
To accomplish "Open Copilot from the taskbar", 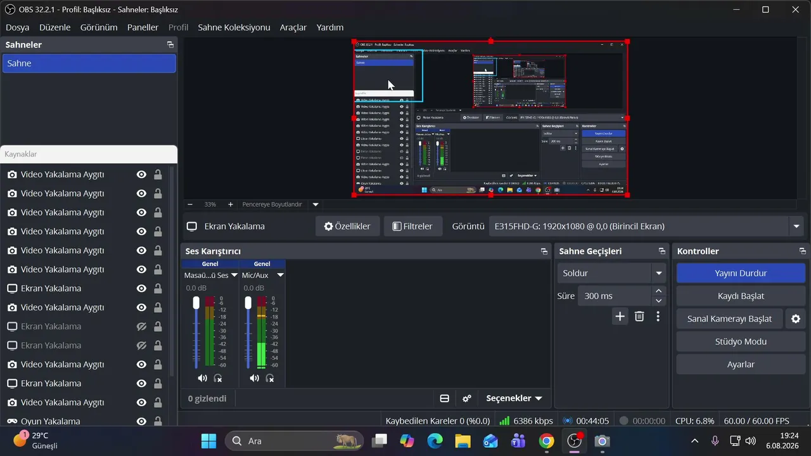I will [x=407, y=441].
